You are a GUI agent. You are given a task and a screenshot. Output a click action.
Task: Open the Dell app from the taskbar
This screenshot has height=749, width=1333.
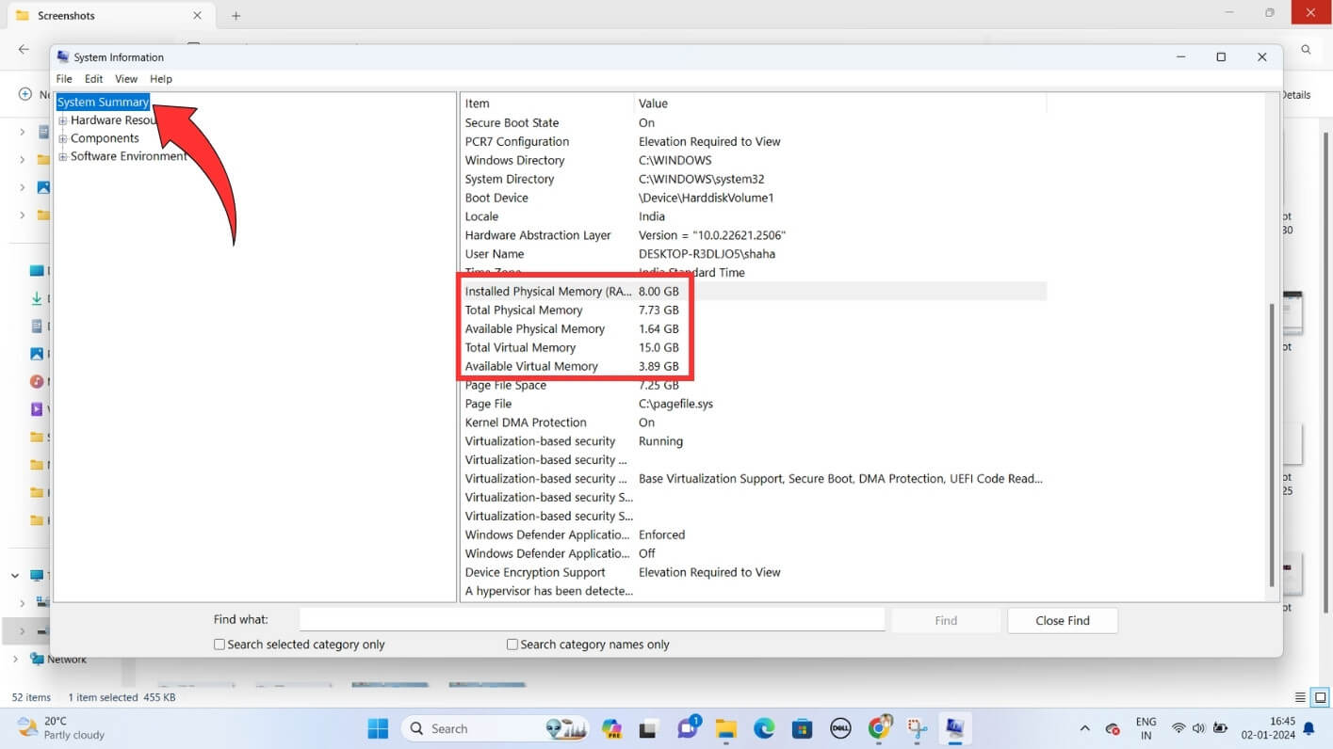point(838,727)
